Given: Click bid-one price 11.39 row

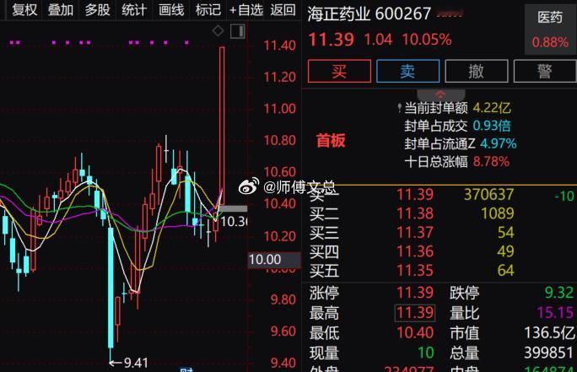Looking at the screenshot, I should 415,195.
